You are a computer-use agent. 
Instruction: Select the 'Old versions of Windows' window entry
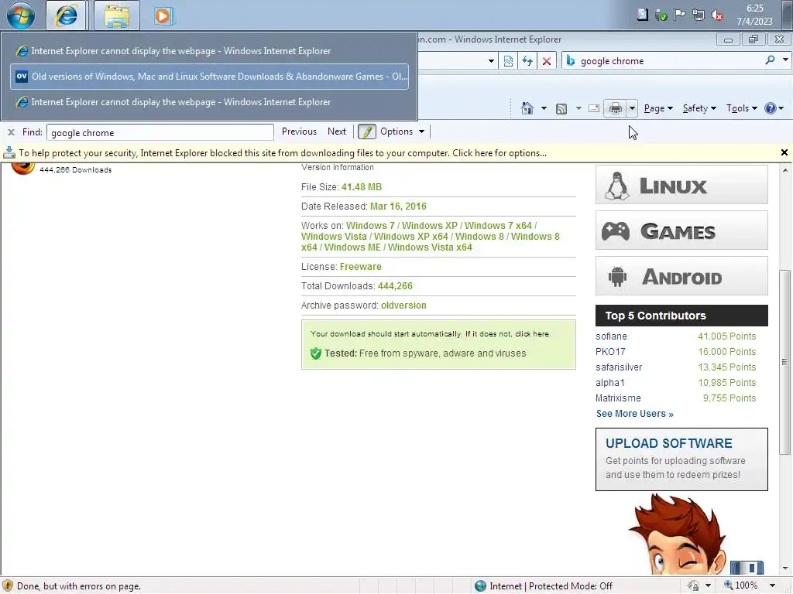[x=209, y=77]
